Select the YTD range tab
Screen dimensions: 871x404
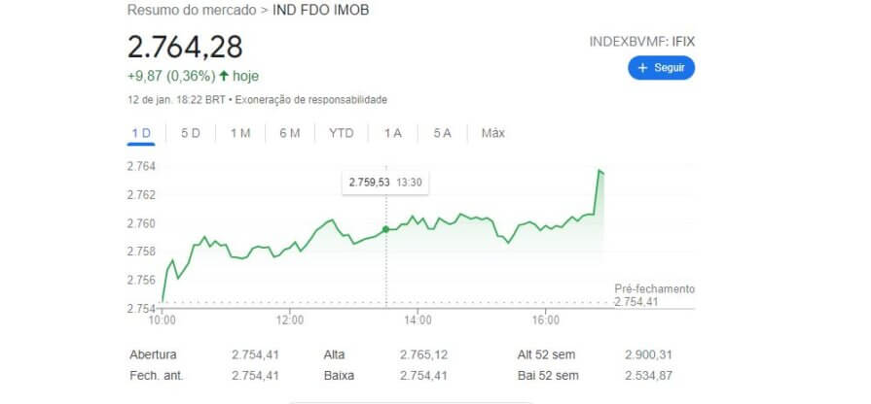click(x=341, y=133)
